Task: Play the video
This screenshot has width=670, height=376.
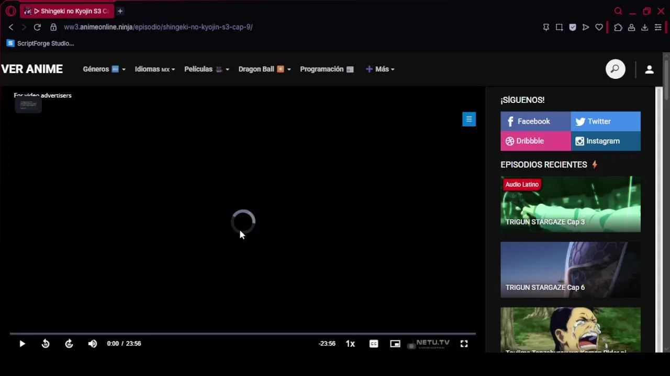Action: click(x=22, y=344)
